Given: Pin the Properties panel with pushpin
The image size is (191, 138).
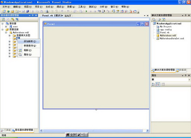Looking at the screenshot, I should pos(186,75).
